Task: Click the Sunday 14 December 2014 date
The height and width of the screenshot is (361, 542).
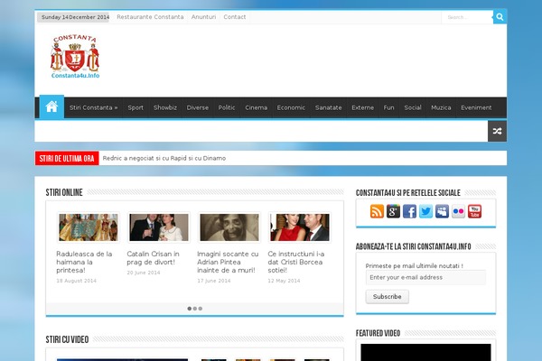Action: (x=74, y=17)
